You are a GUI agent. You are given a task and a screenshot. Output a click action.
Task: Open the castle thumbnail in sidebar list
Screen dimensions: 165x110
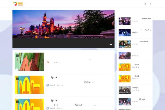[125, 56]
